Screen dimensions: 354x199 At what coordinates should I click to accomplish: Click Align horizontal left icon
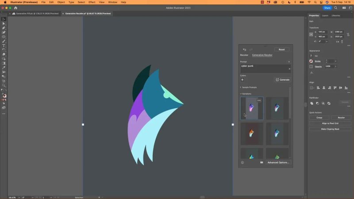[x=318, y=88]
